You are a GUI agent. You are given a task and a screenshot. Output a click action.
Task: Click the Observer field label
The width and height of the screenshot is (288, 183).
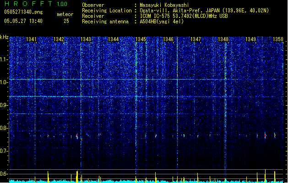[x=93, y=5]
